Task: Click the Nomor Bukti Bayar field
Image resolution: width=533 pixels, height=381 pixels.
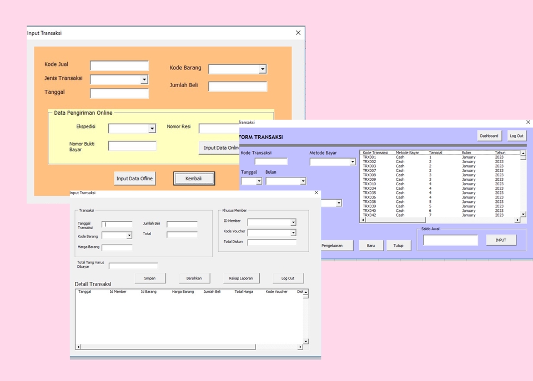Action: click(x=132, y=146)
